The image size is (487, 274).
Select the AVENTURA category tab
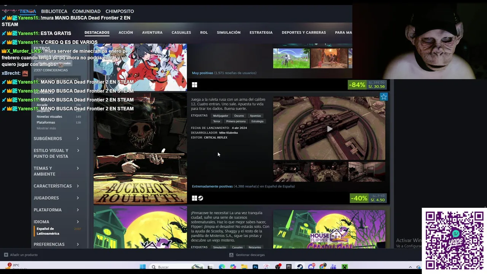click(x=152, y=32)
